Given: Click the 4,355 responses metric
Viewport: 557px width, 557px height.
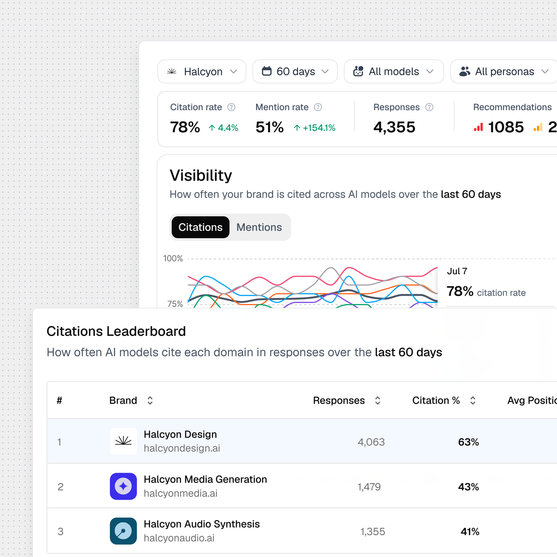Looking at the screenshot, I should (x=394, y=127).
